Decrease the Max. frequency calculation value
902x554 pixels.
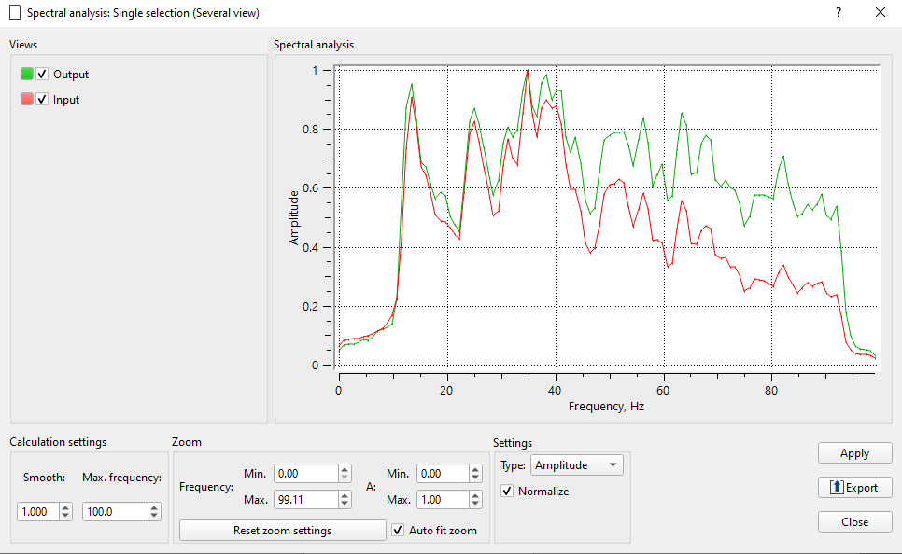pyautogui.click(x=152, y=516)
